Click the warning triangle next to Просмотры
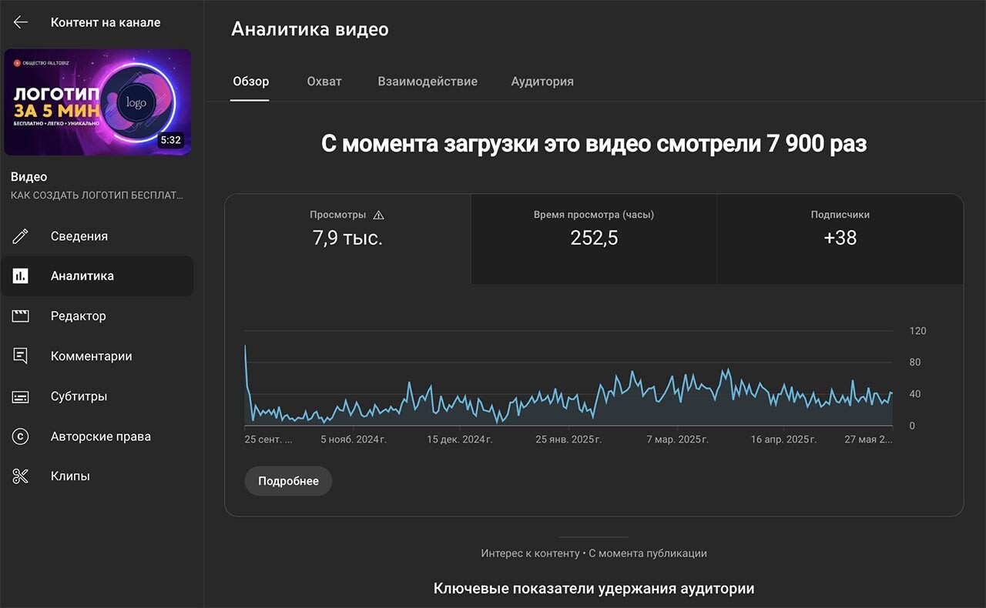 click(x=378, y=215)
